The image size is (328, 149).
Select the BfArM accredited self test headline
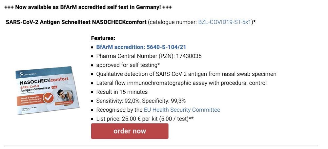pyautogui.click(x=88, y=7)
